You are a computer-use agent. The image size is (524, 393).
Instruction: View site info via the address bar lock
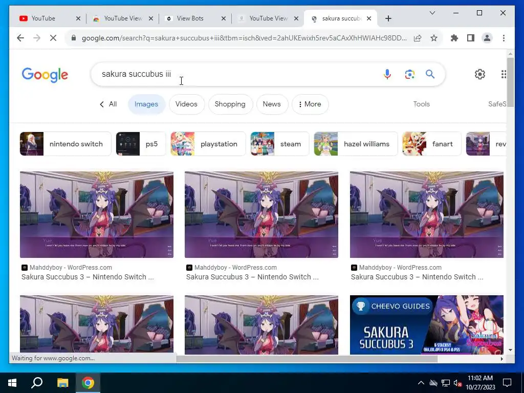point(74,38)
